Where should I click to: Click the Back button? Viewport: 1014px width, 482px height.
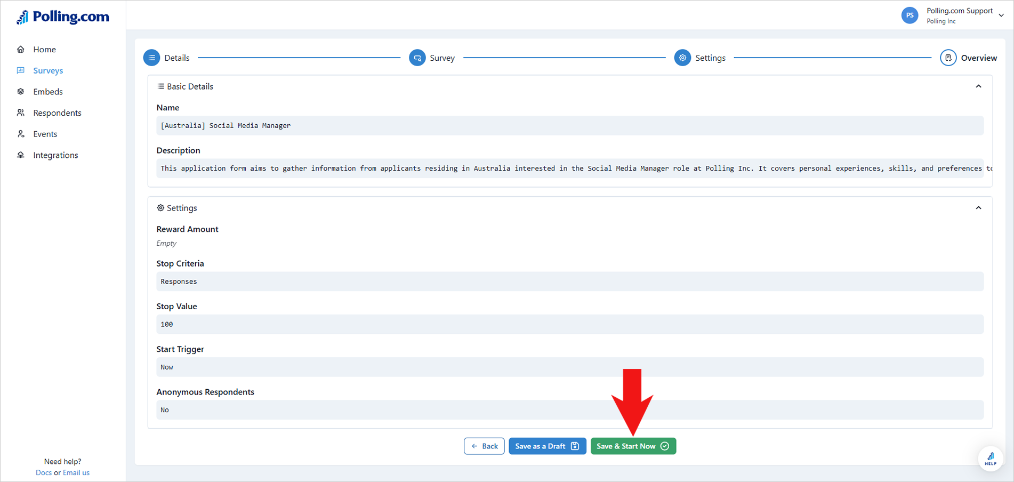[484, 446]
